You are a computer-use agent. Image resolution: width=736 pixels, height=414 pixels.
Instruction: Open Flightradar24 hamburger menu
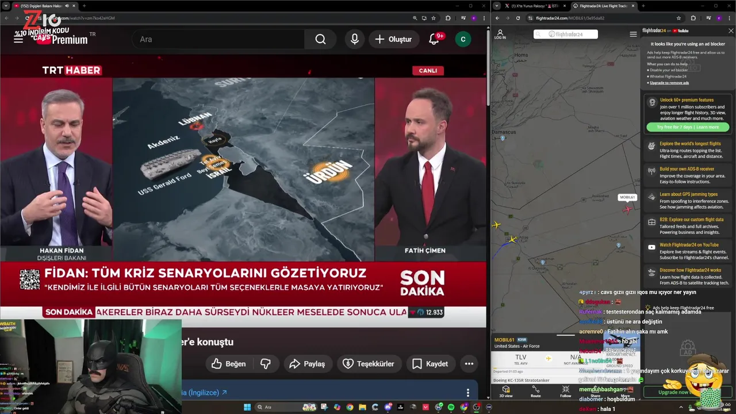[633, 34]
